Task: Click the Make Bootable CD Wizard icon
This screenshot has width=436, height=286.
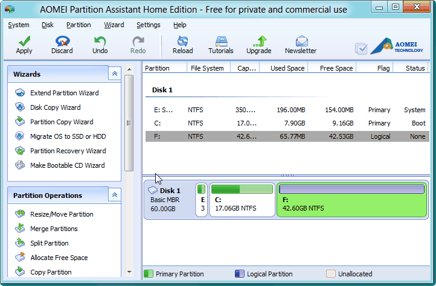Action: [x=20, y=165]
